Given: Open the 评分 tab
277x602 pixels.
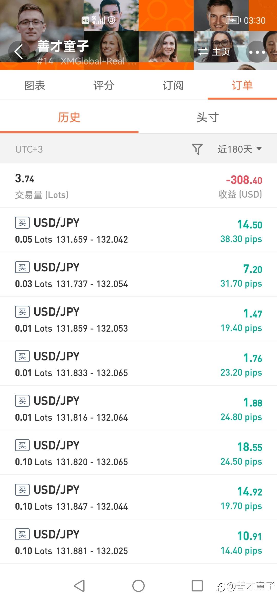Looking at the screenshot, I should point(104,85).
